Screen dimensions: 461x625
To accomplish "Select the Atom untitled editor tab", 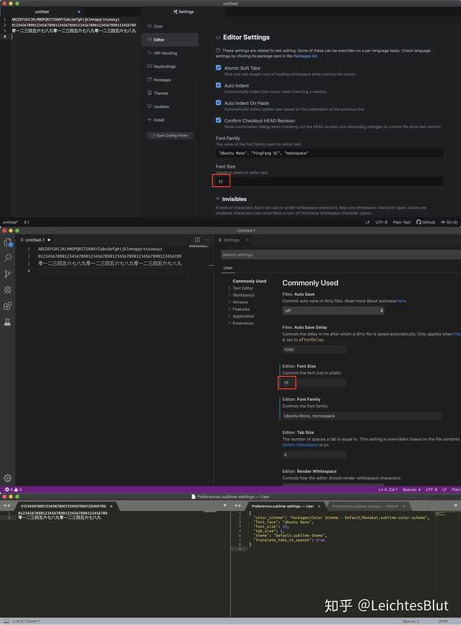I will [42, 12].
